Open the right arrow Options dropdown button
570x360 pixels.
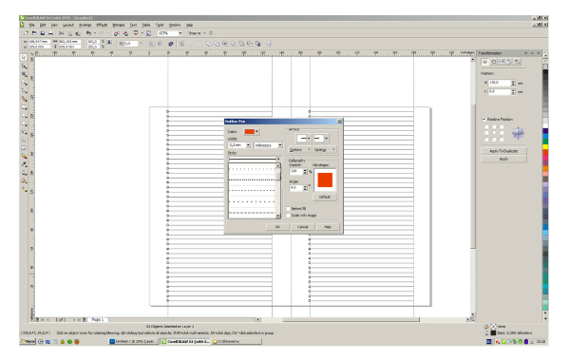pyautogui.click(x=324, y=150)
